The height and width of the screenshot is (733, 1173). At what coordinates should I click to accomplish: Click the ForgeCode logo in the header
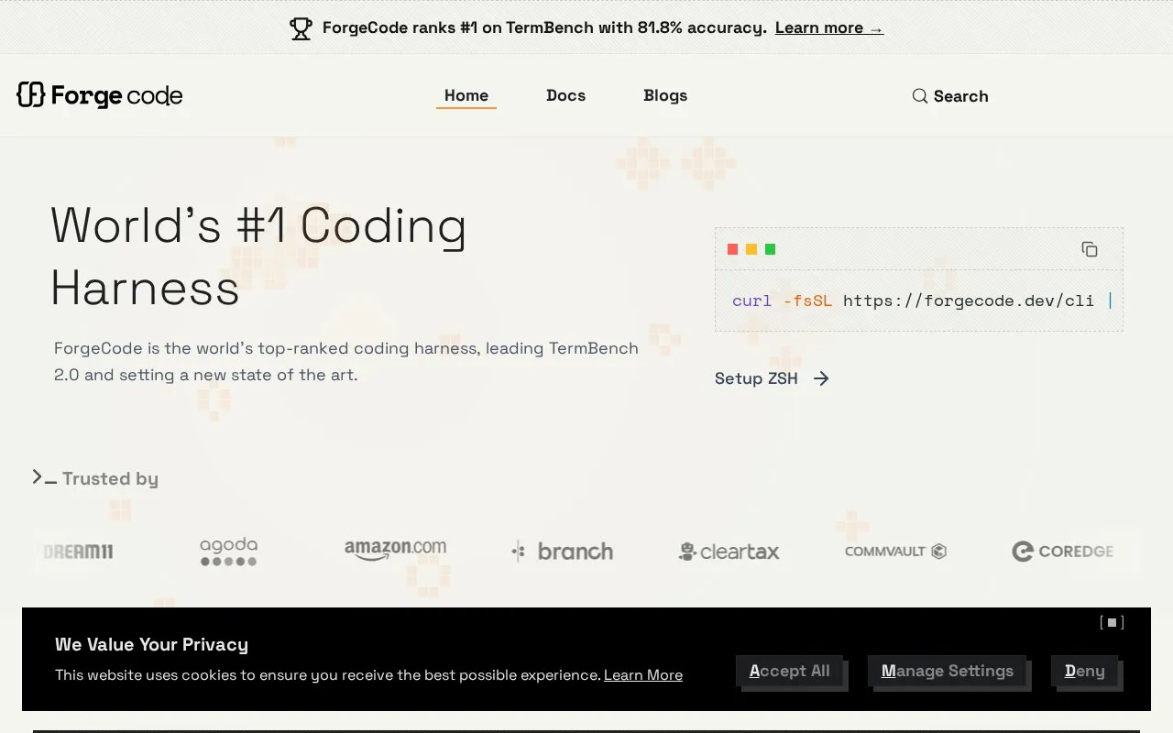click(x=100, y=95)
